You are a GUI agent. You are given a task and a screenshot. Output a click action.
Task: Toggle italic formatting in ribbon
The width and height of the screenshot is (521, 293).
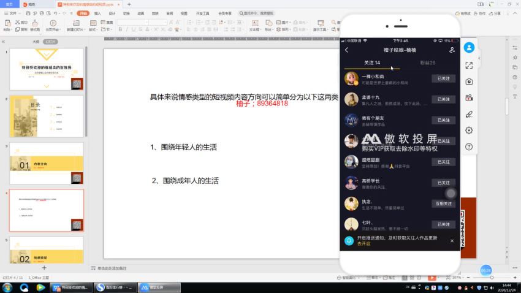[x=127, y=29]
